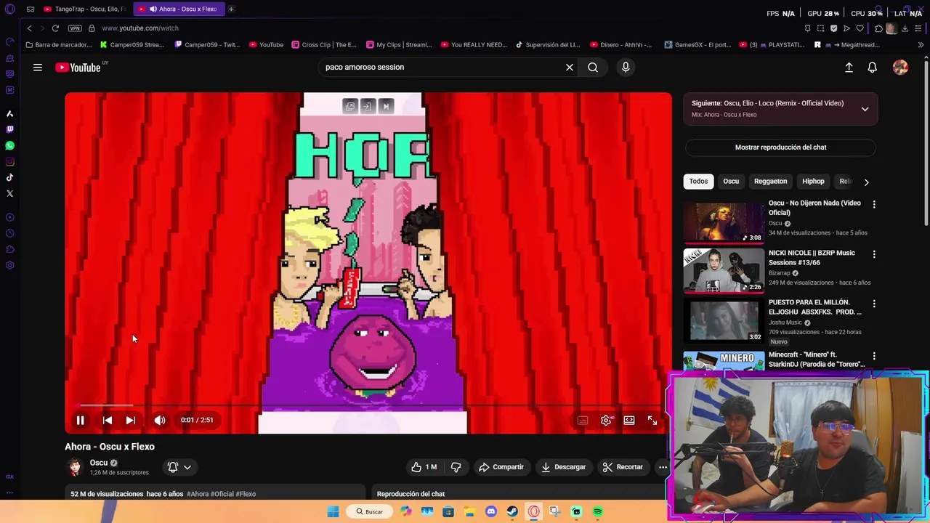Run search with magnifier button
Image resolution: width=930 pixels, height=523 pixels.
pos(593,67)
